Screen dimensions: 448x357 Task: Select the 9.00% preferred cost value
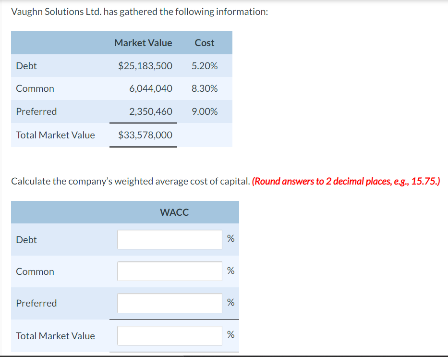[x=206, y=111]
